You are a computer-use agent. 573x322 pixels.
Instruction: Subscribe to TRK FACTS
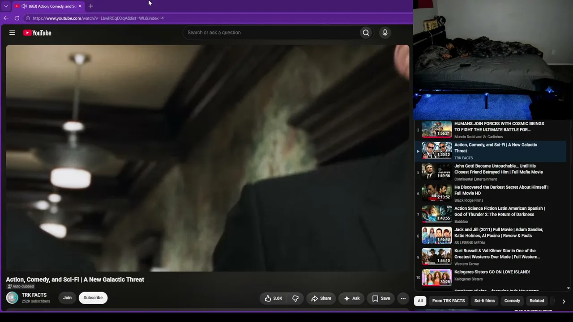click(93, 298)
